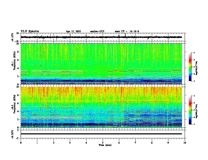Click tick '1' on the Time axis
Image resolution: width=208 pixels, height=160 pixels.
click(x=37, y=143)
